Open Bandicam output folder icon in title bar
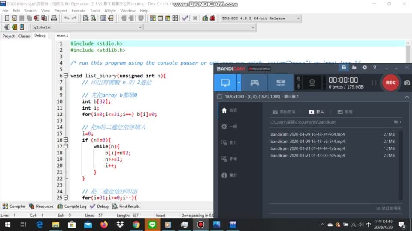The image size is (412, 231). pyautogui.click(x=354, y=68)
